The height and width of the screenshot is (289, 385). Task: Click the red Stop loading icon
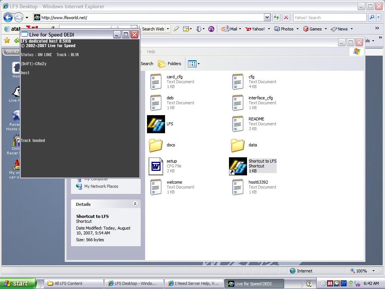tap(286, 17)
